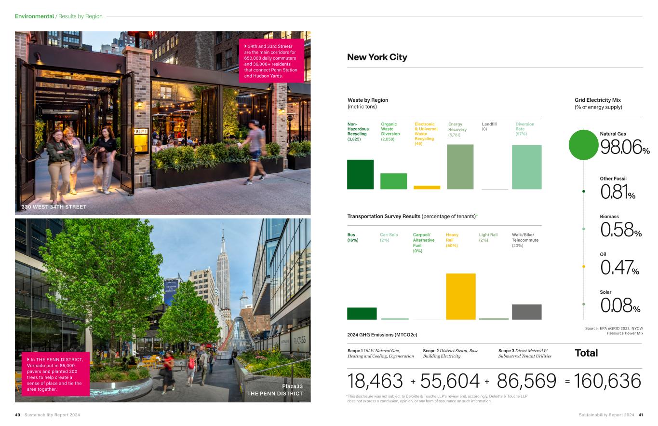Click the large green Natural Gas circle

tap(584, 145)
